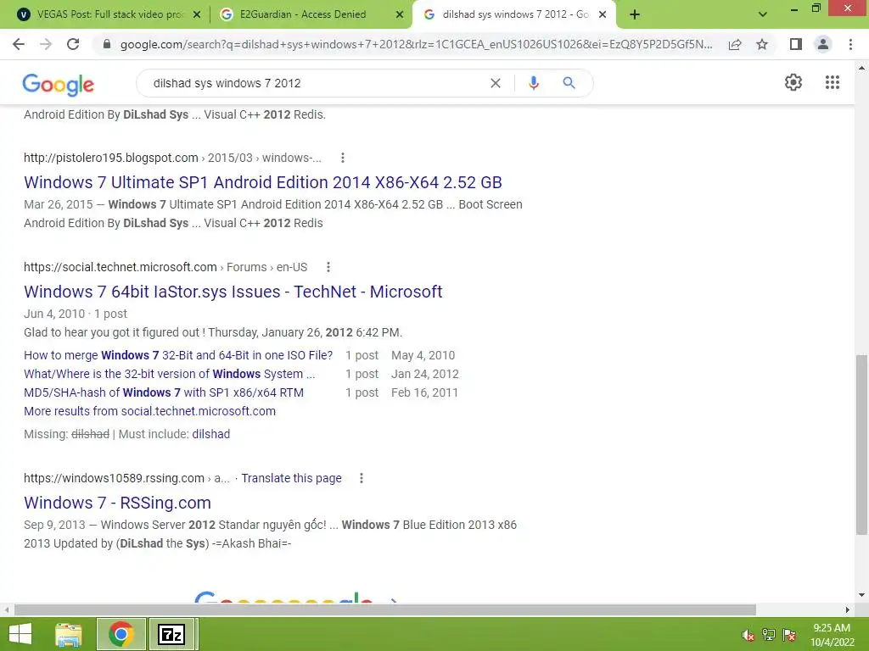The width and height of the screenshot is (869, 651).
Task: Click Translate this page link
Action: pos(292,478)
